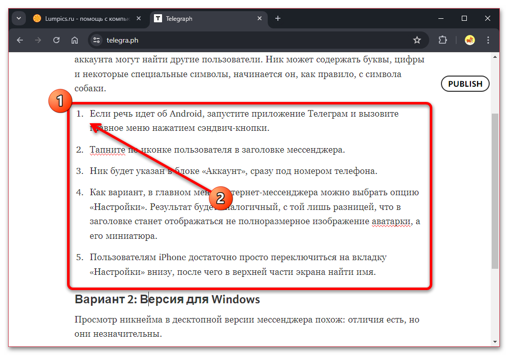Close the Telegraph tab
This screenshot has height=355, width=508.
(x=260, y=18)
